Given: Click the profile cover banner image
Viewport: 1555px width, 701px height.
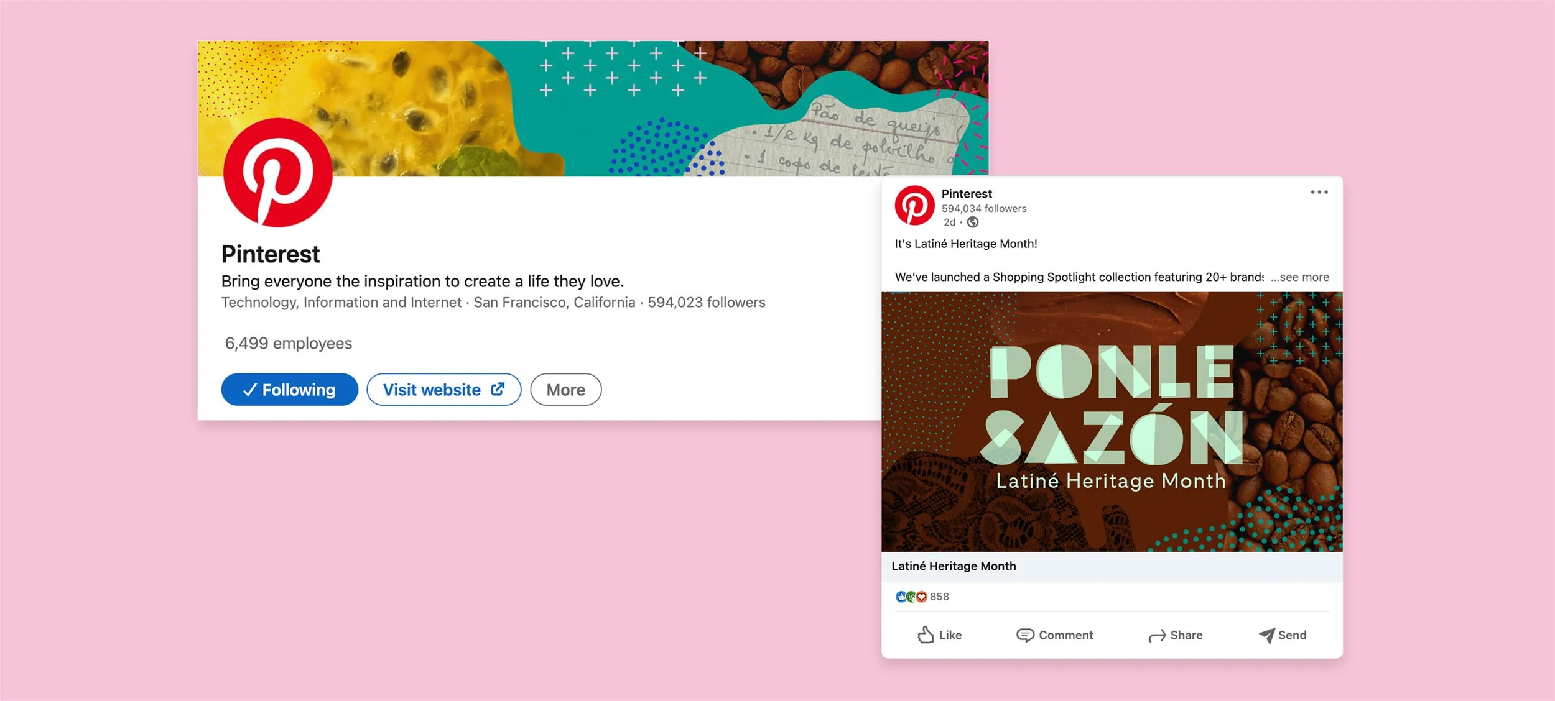Looking at the screenshot, I should coord(622,106).
